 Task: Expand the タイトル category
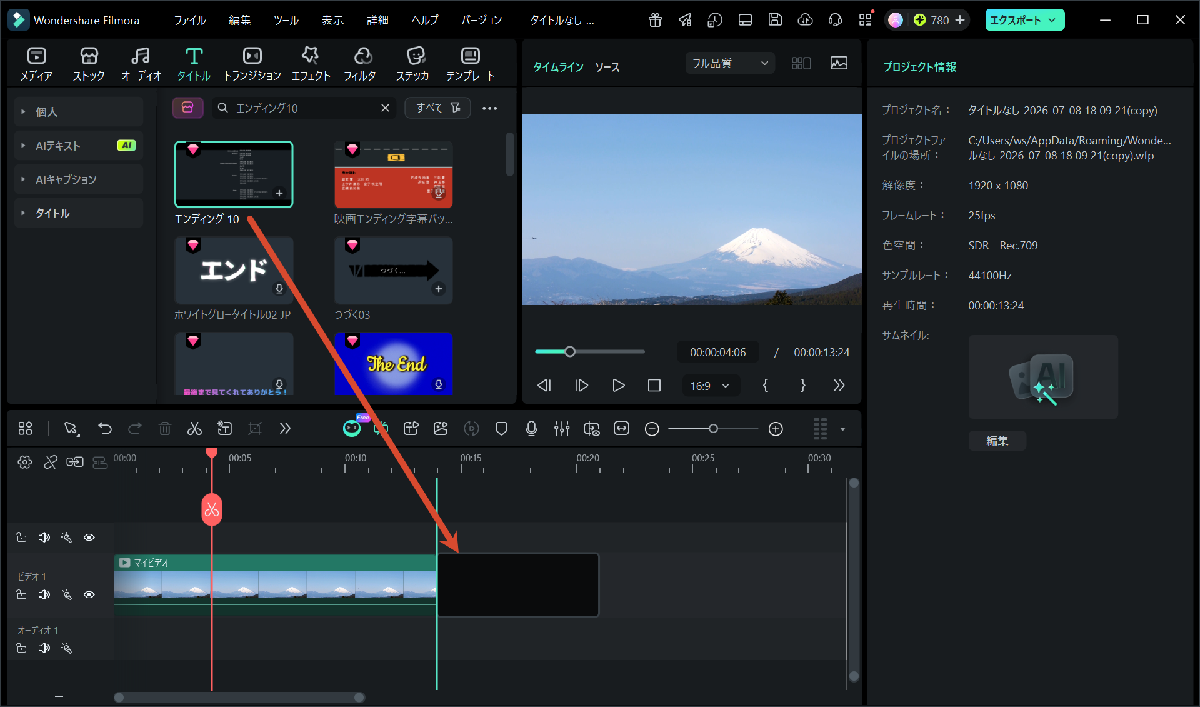coord(79,213)
